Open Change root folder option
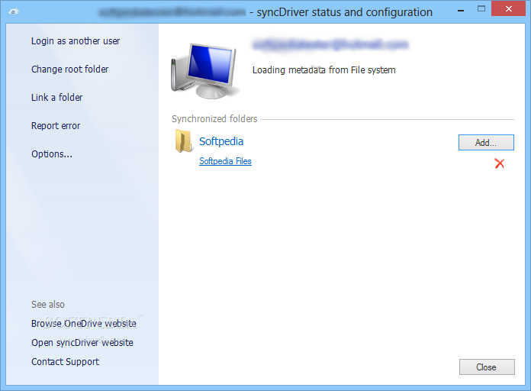531x391 pixels. [x=69, y=69]
